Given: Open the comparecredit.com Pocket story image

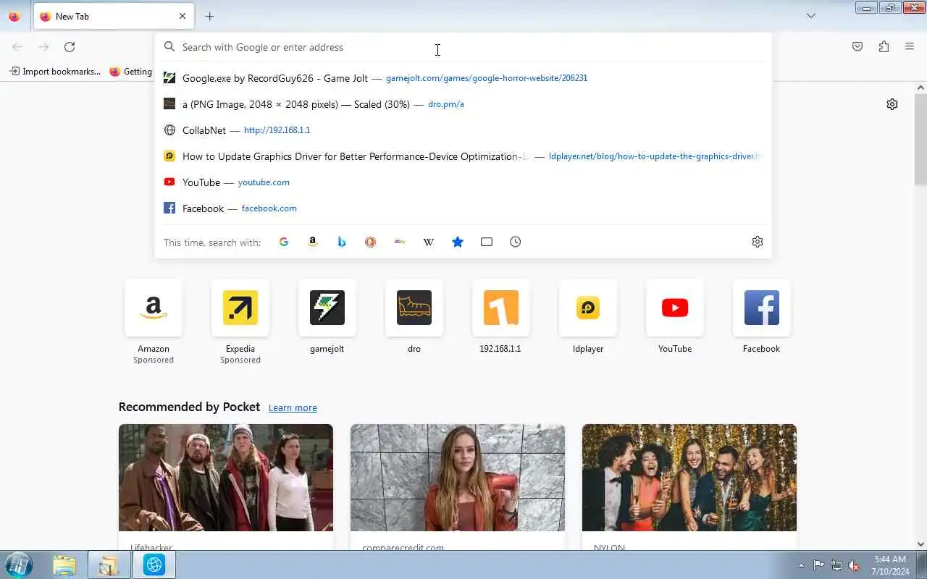Looking at the screenshot, I should [x=458, y=478].
